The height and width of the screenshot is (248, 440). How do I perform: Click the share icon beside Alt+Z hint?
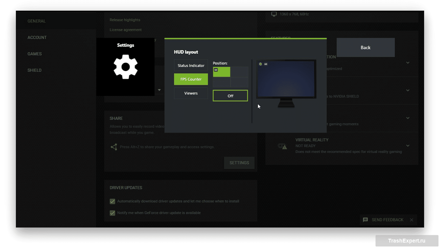pos(114,147)
